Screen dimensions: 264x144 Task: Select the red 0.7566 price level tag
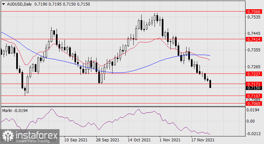pyautogui.click(x=254, y=12)
